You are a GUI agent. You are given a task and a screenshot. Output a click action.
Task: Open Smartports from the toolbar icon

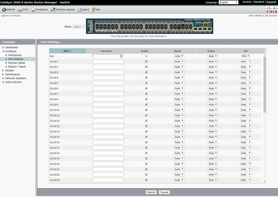(33, 10)
